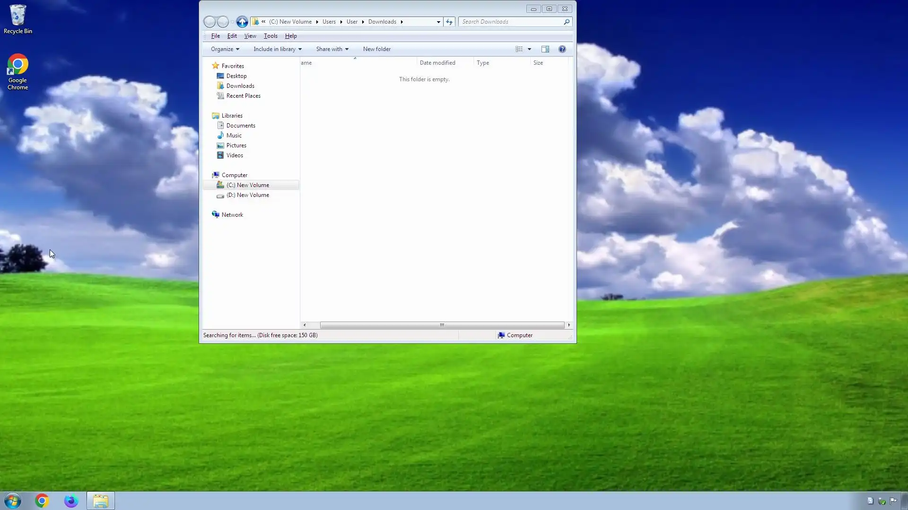
Task: Toggle the preview pane icon
Action: (x=545, y=49)
